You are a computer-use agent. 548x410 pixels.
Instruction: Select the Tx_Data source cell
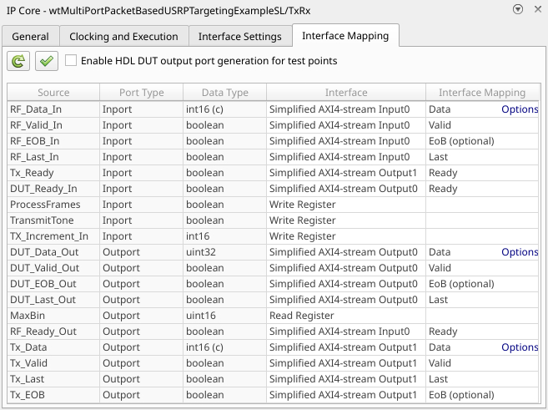53,347
